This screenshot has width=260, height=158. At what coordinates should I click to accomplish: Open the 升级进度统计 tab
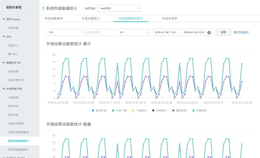coord(91,18)
